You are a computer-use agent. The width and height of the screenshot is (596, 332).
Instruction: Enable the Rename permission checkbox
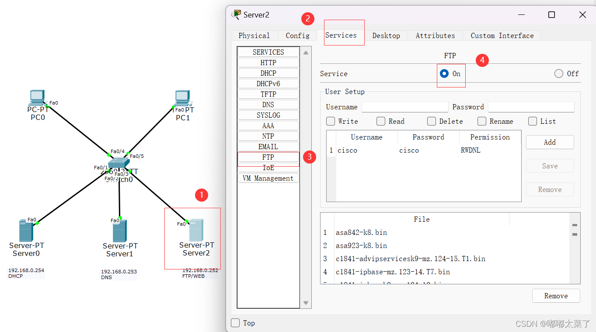click(482, 121)
